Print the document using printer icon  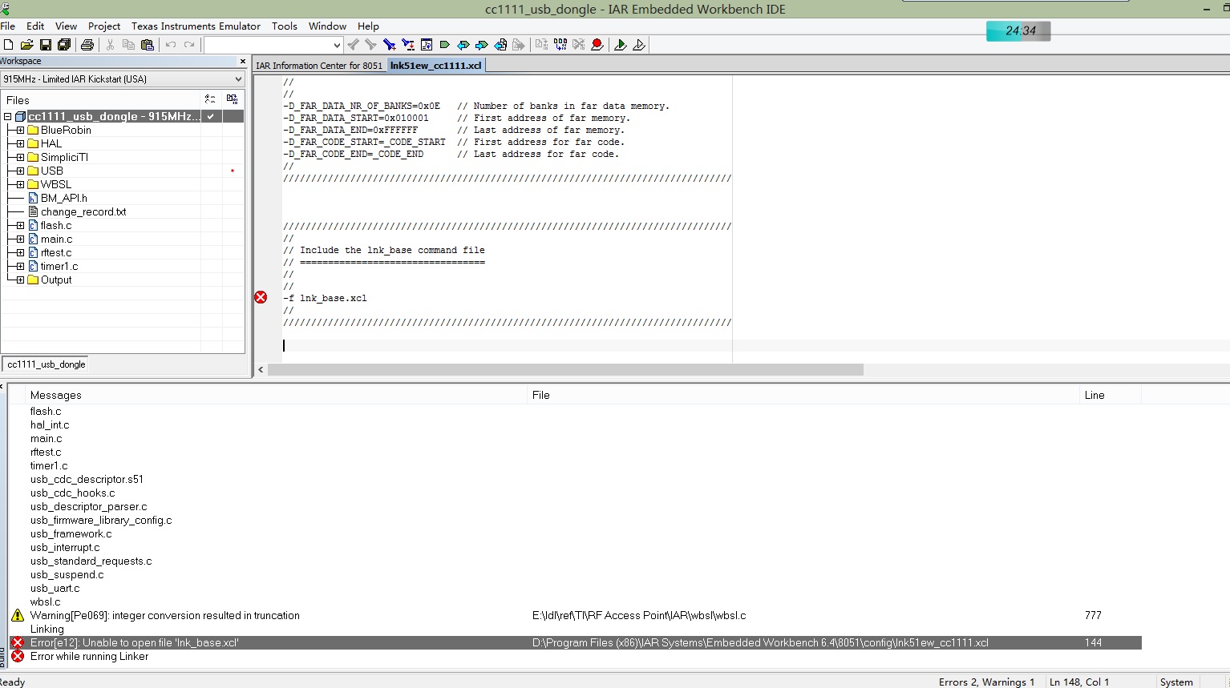[x=87, y=45]
